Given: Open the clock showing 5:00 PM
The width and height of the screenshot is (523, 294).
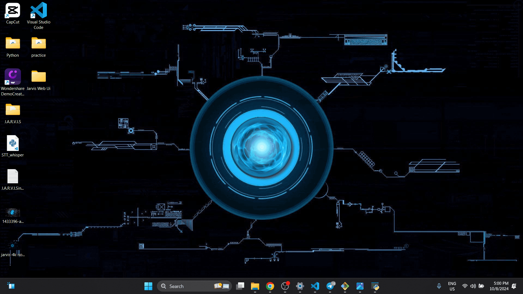Looking at the screenshot, I should point(499,286).
